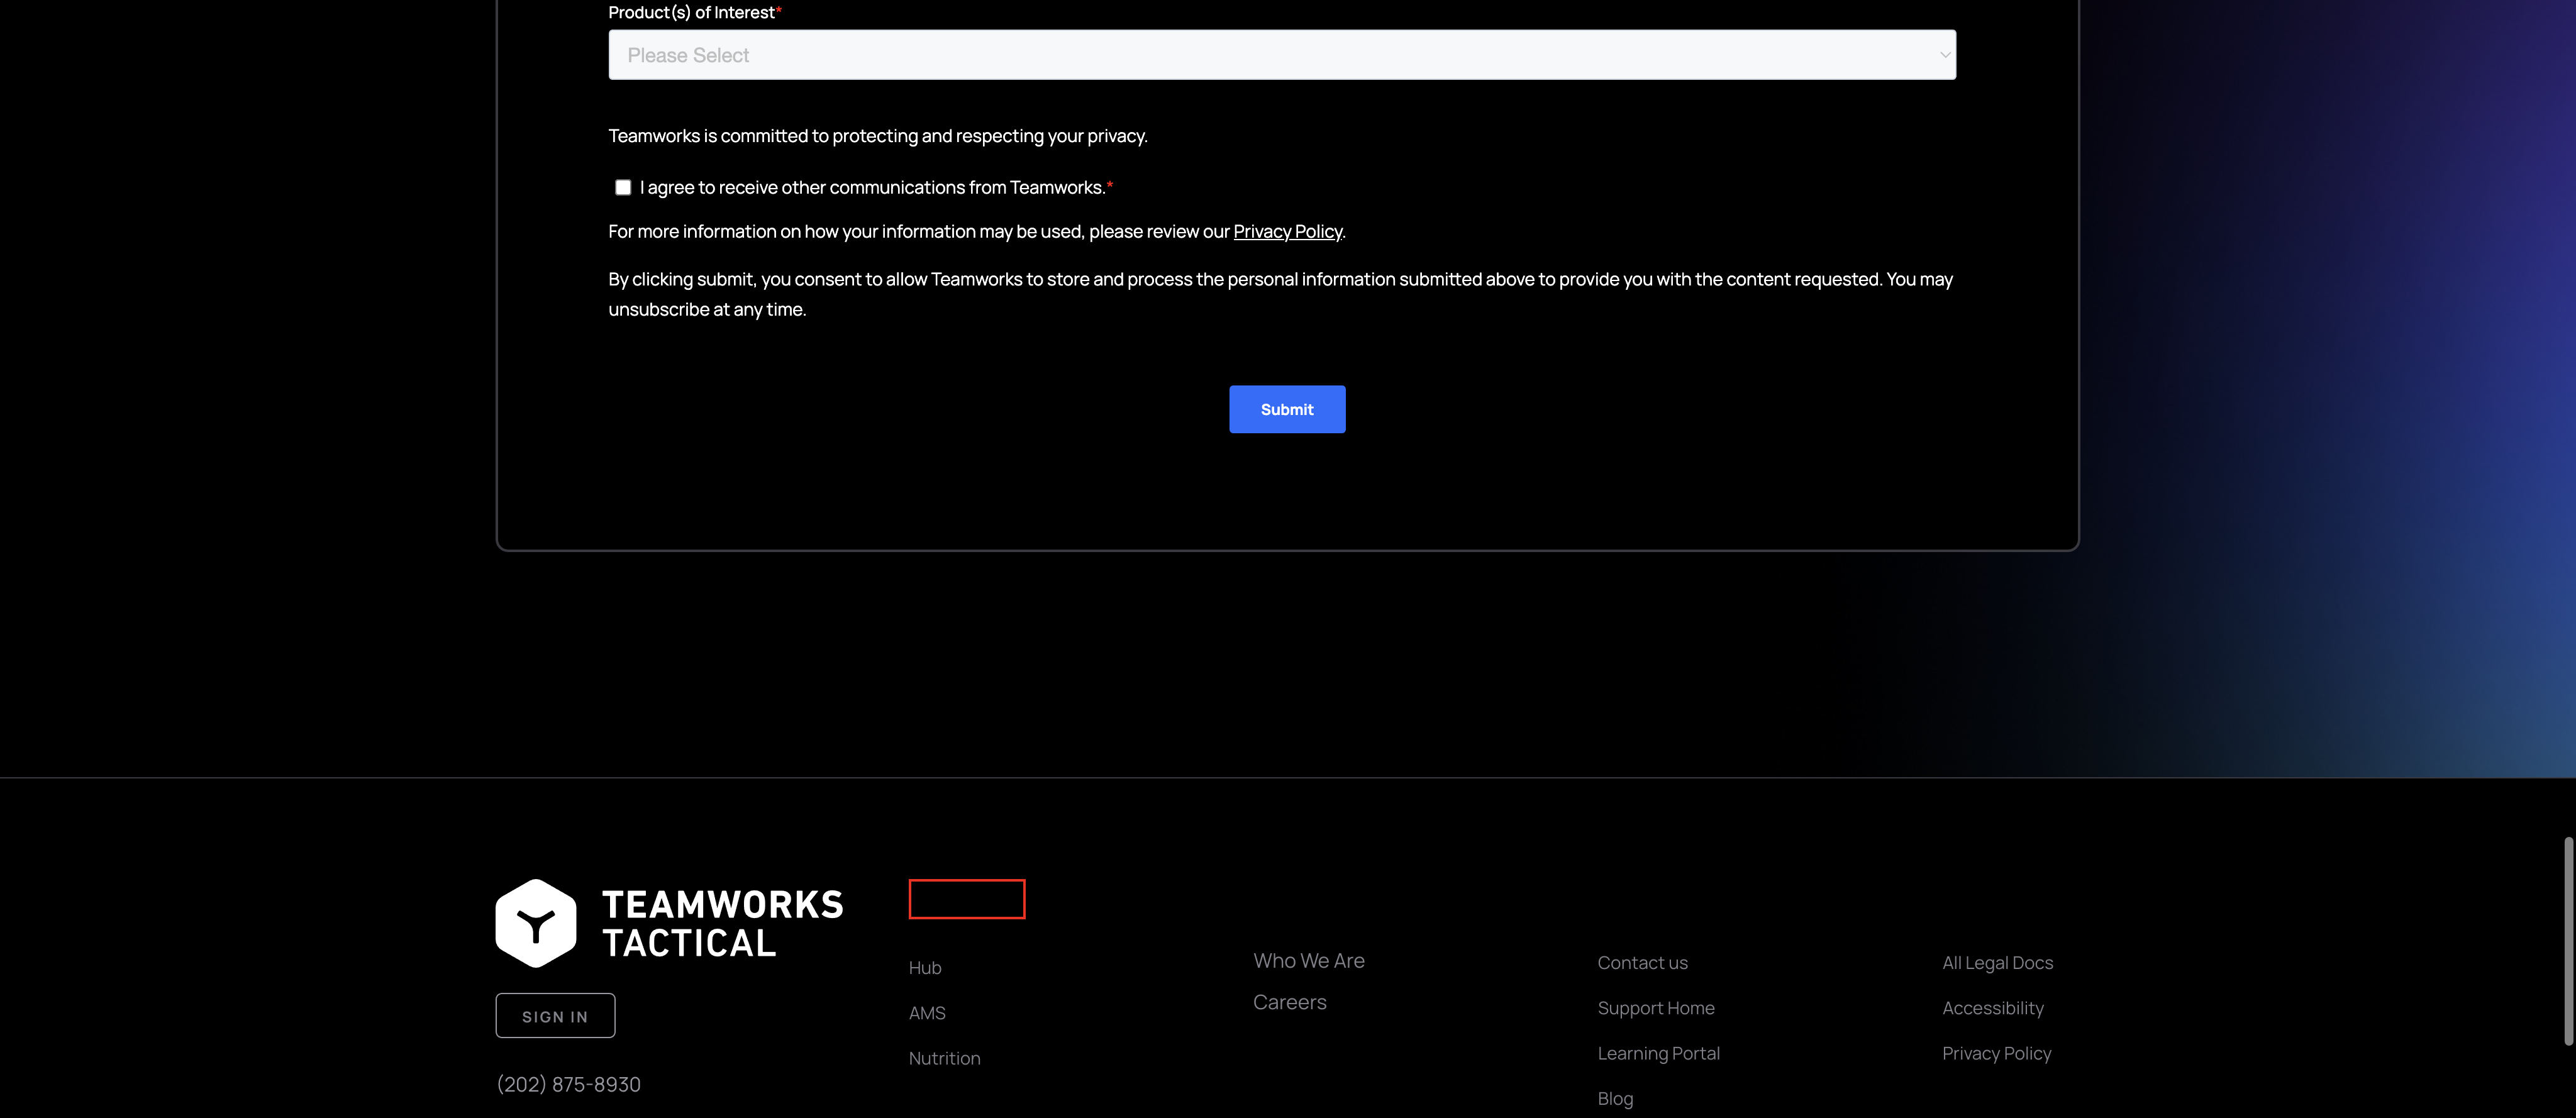Click the phone number (202) 875-8930

point(568,1084)
